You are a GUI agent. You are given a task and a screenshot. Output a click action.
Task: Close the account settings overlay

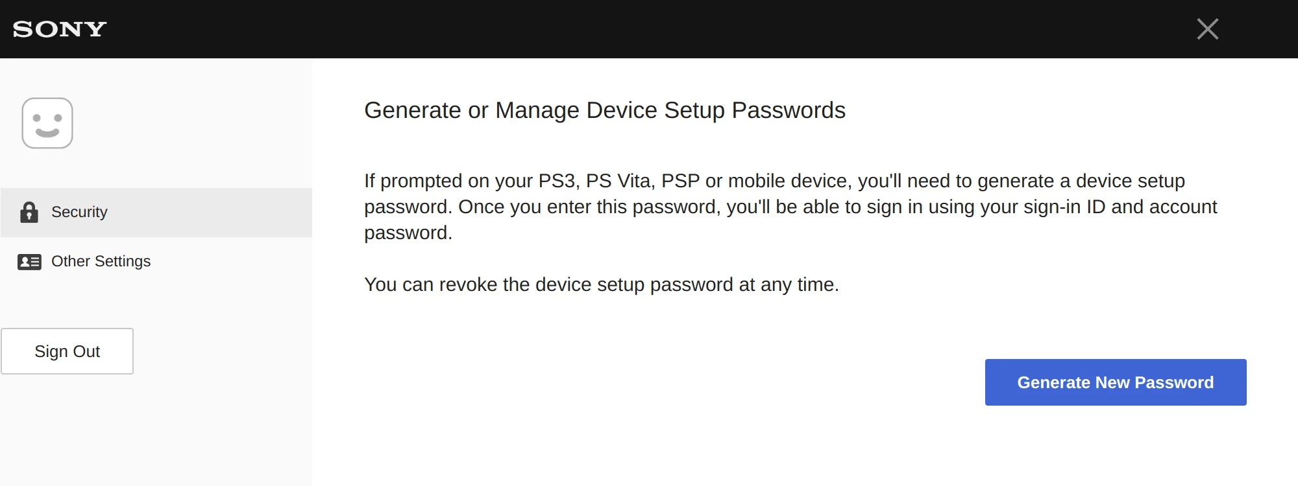(x=1208, y=29)
